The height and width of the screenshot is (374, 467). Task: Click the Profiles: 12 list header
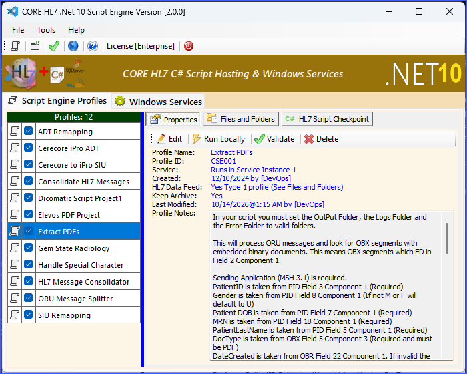coord(74,117)
